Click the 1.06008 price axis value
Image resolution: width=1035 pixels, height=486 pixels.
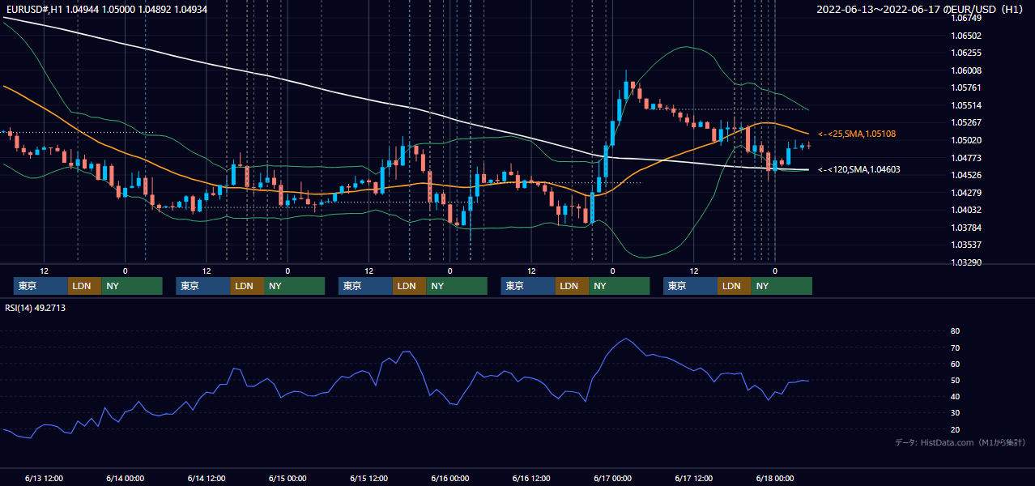pos(966,70)
